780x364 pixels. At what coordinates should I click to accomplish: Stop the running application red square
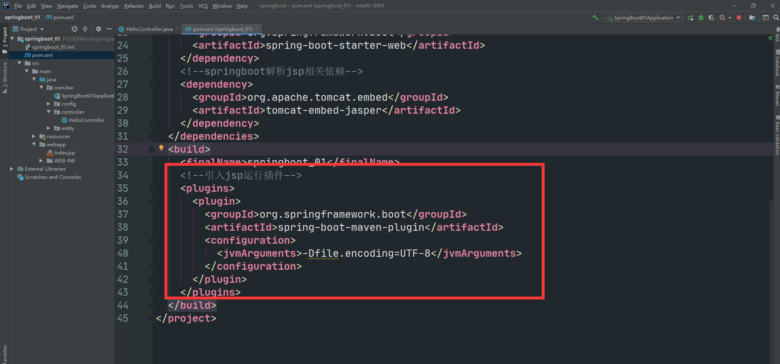[x=739, y=17]
